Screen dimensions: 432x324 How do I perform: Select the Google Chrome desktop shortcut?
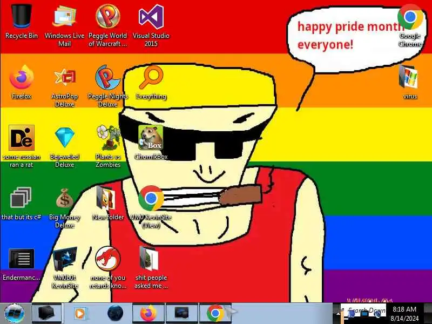tap(410, 25)
